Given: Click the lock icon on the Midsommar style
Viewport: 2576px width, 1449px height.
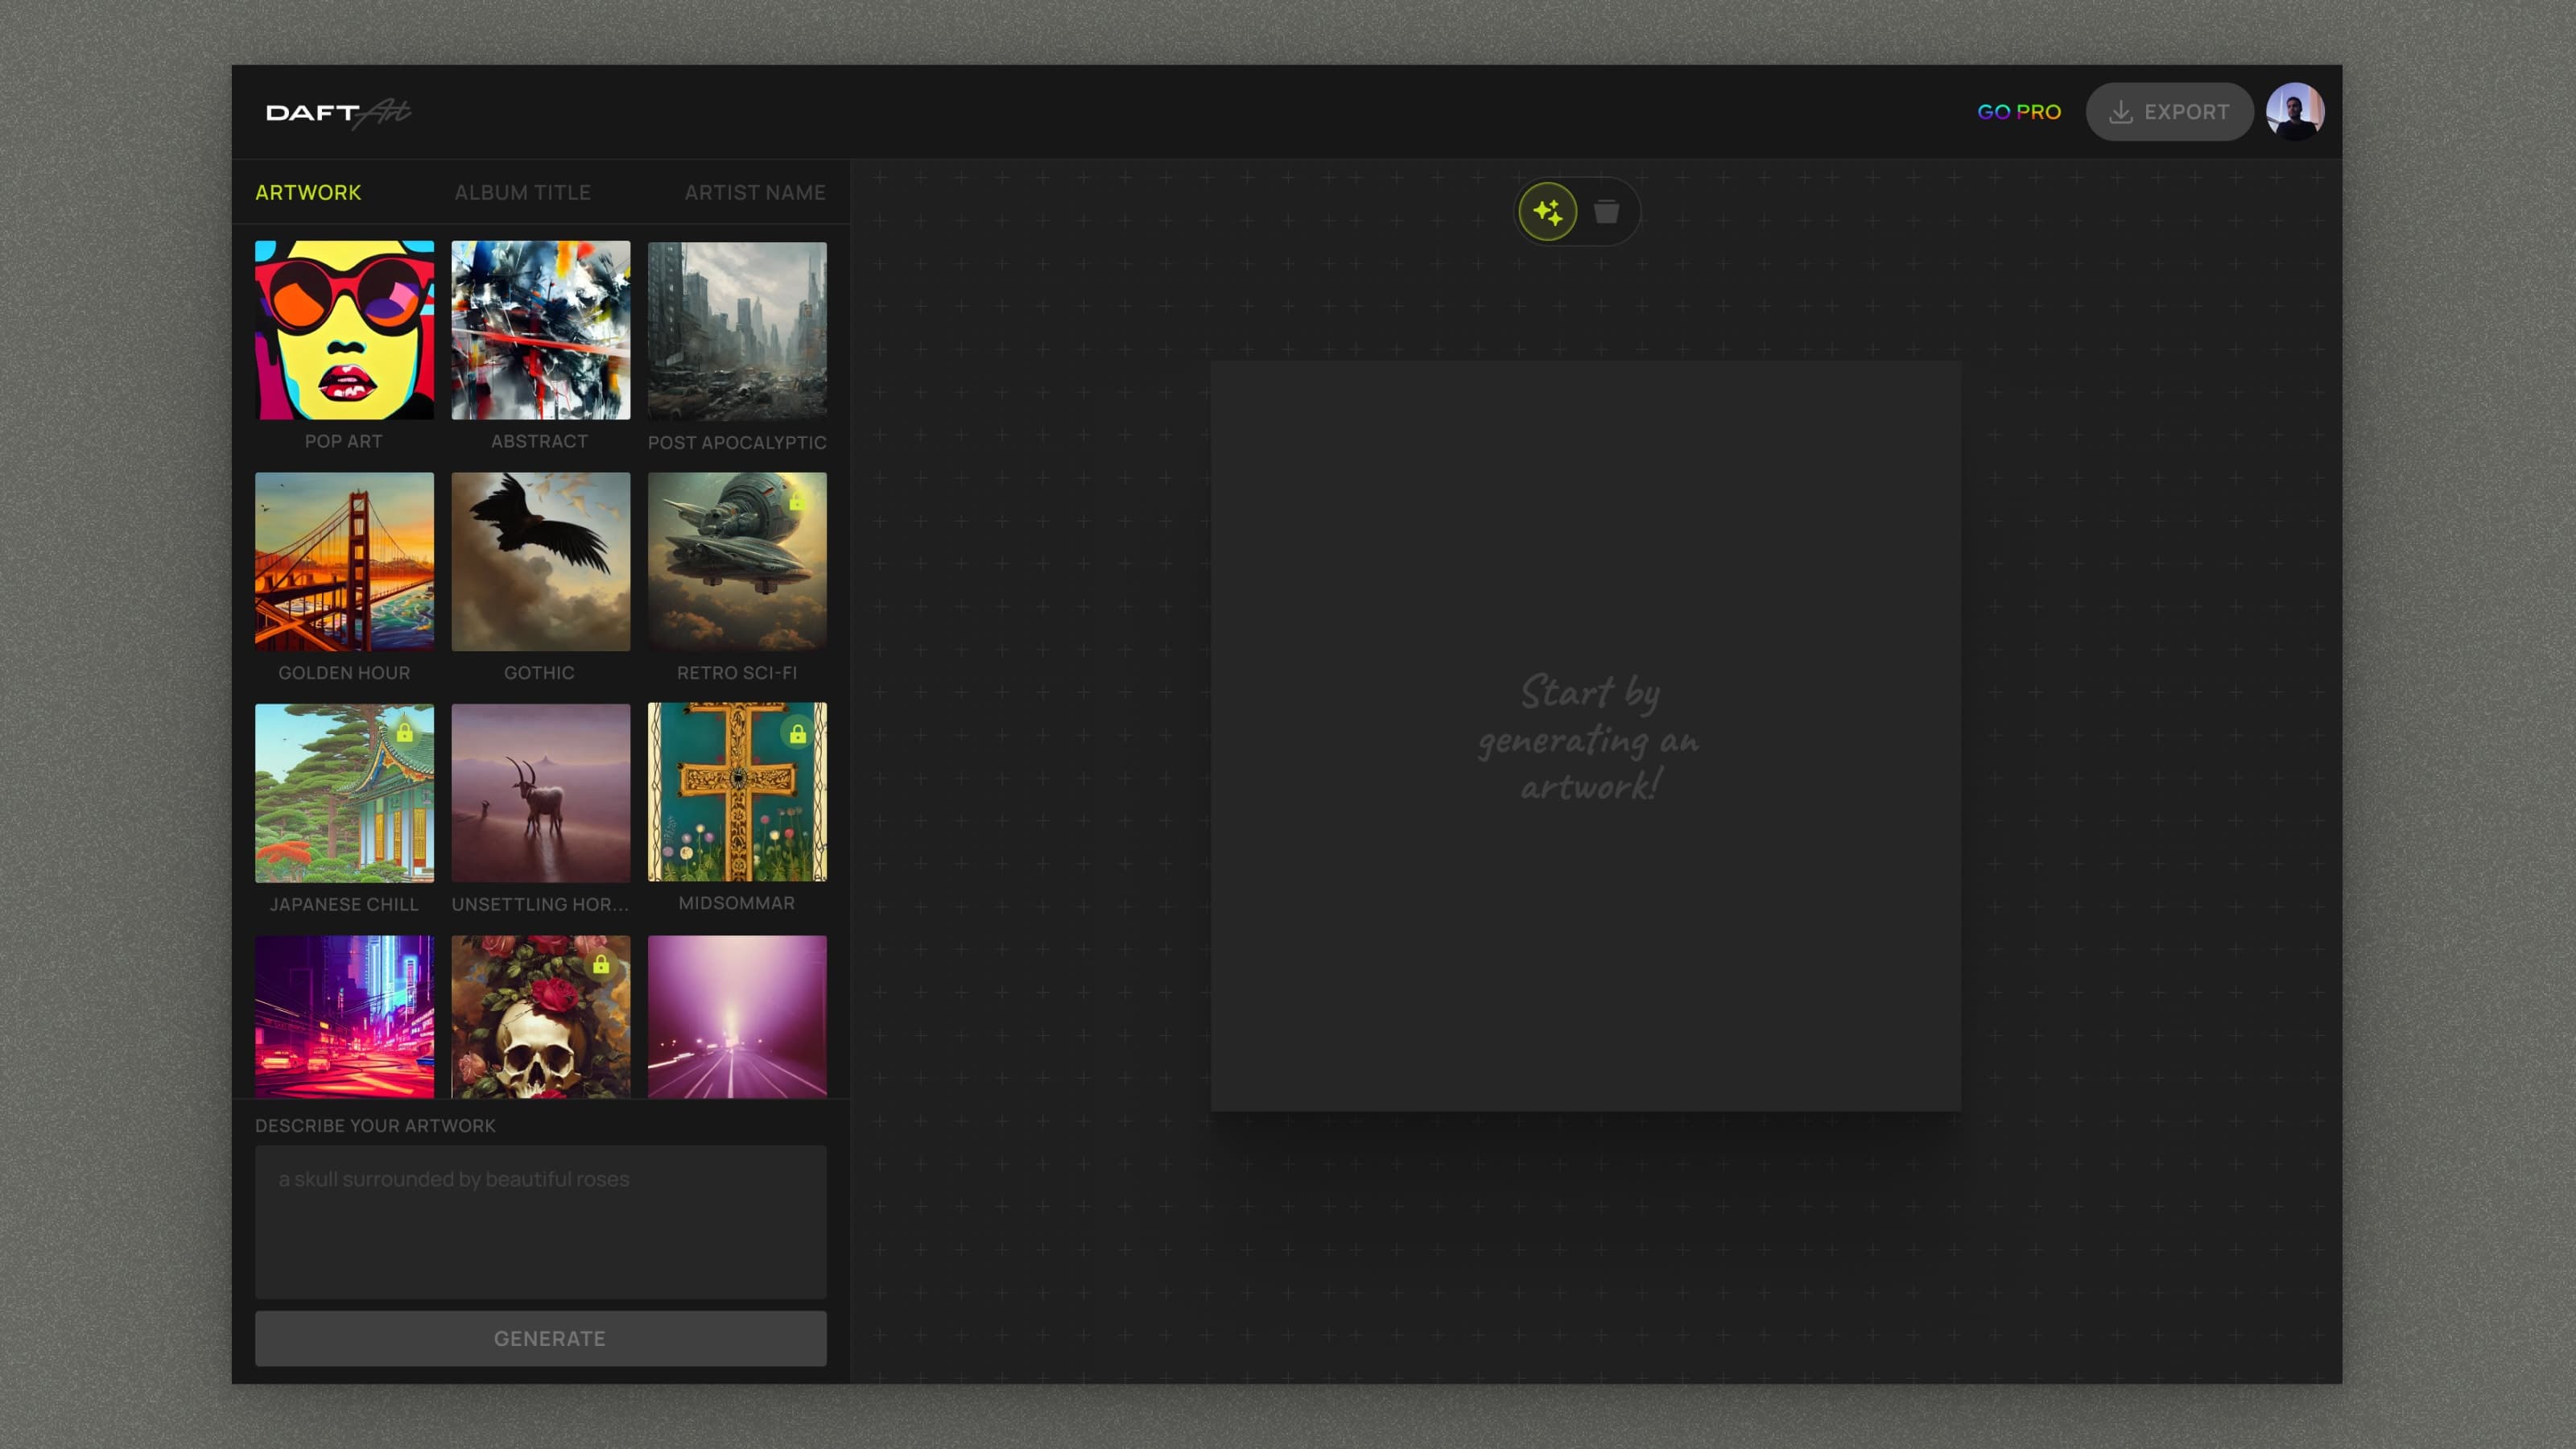Looking at the screenshot, I should (x=797, y=735).
